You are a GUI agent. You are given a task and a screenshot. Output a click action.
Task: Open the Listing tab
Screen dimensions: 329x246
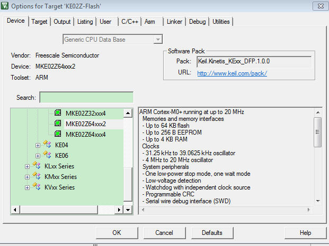pos(85,22)
